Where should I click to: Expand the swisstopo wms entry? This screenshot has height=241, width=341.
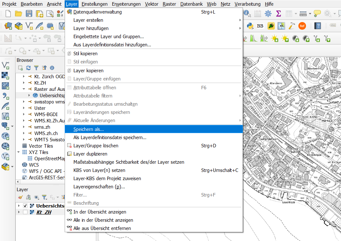click(23, 102)
